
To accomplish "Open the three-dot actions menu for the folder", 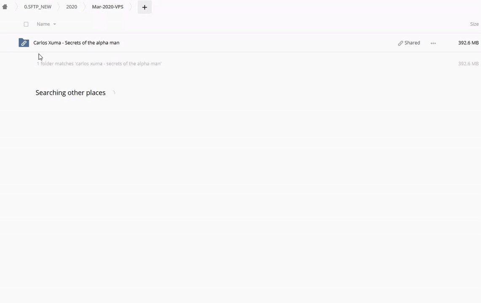I will pyautogui.click(x=433, y=43).
